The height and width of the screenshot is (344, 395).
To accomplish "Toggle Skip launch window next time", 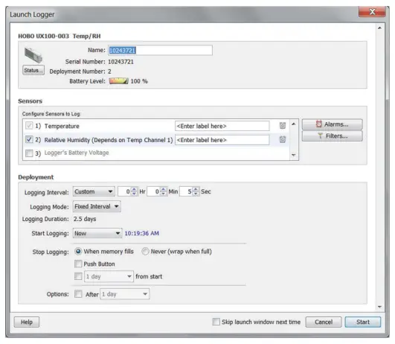I will pos(216,322).
